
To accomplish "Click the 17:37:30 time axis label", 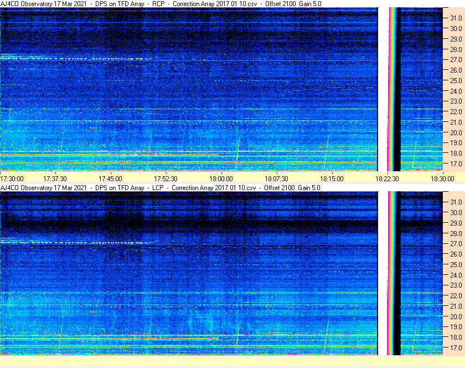I will [x=55, y=179].
